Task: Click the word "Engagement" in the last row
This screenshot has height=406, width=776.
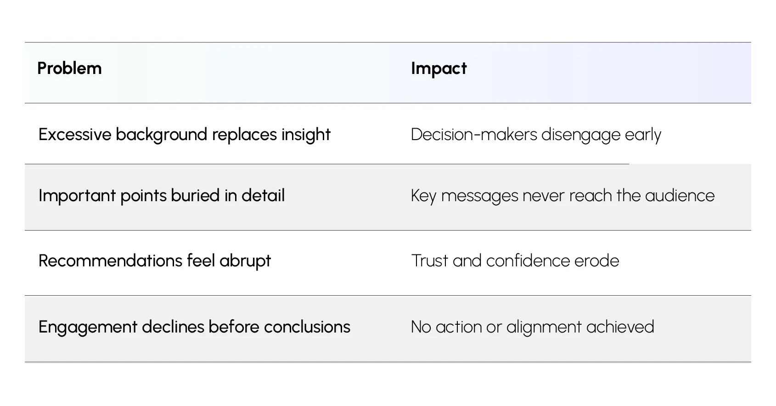Action: click(x=88, y=327)
